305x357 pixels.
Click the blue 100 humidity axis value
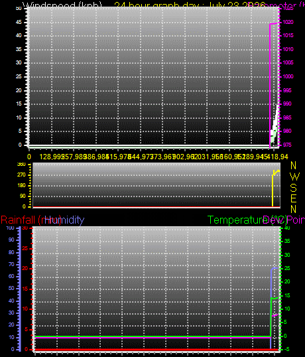[11, 228]
